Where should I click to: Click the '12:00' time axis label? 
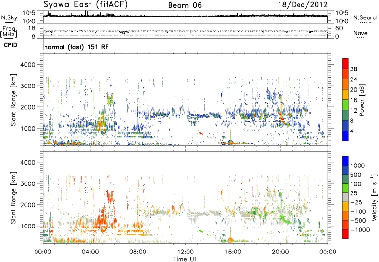185,252
